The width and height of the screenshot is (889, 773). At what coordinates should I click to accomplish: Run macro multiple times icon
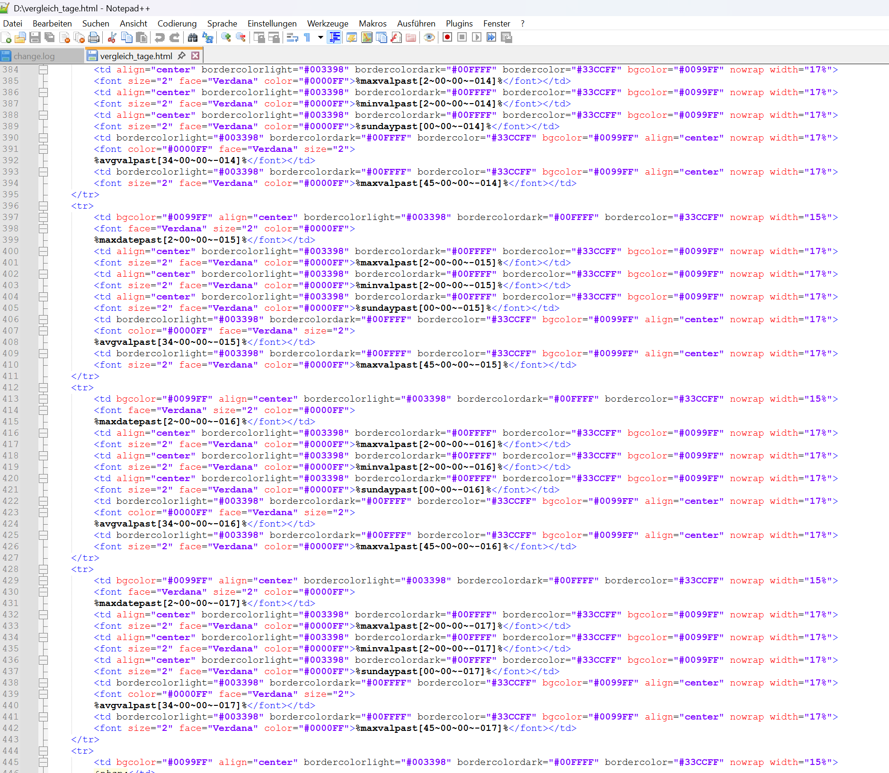point(491,37)
